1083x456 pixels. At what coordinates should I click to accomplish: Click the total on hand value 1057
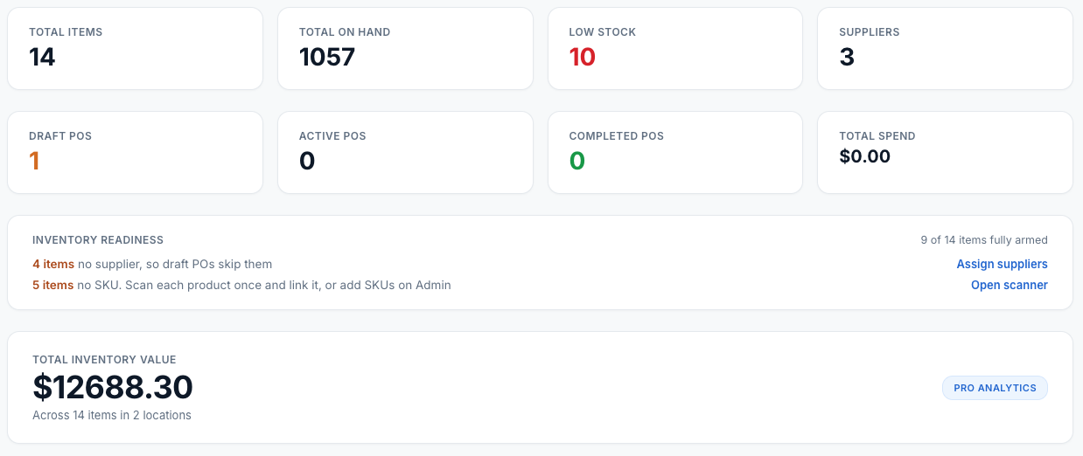tap(327, 57)
